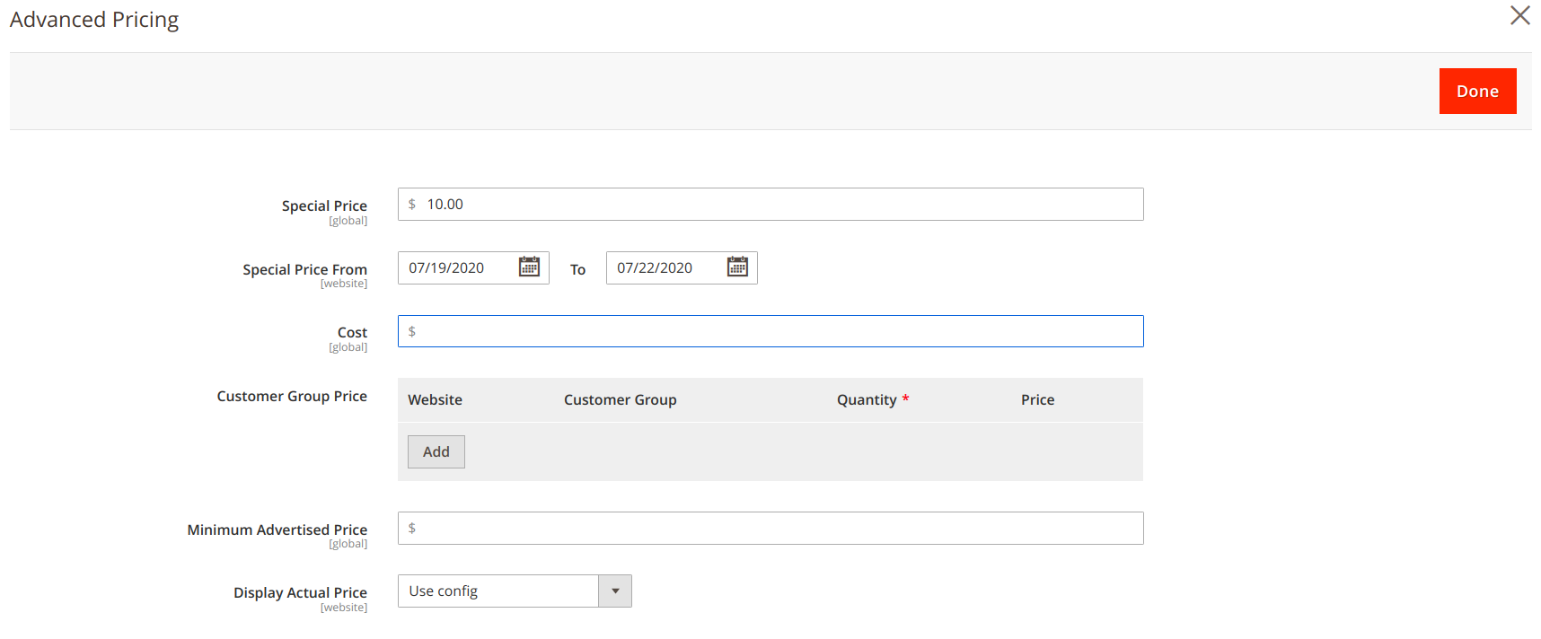1541x639 pixels.
Task: Click the Price column header
Action: coord(1037,400)
